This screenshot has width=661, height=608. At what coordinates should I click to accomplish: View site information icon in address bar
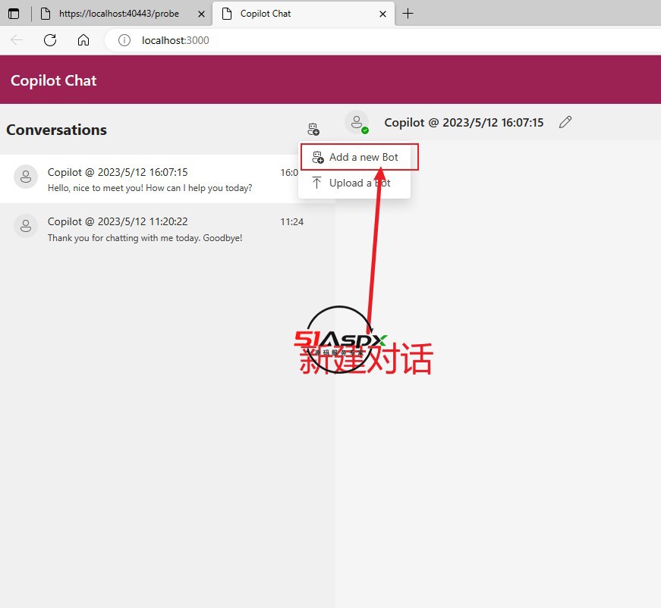pyautogui.click(x=124, y=40)
